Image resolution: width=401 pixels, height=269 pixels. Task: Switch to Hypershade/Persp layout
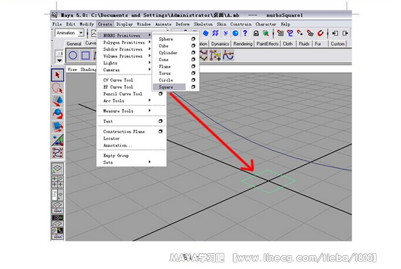tap(58, 220)
